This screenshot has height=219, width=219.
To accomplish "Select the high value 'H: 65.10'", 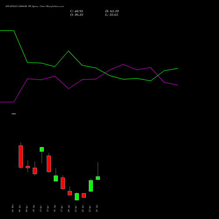I will point(112,11).
